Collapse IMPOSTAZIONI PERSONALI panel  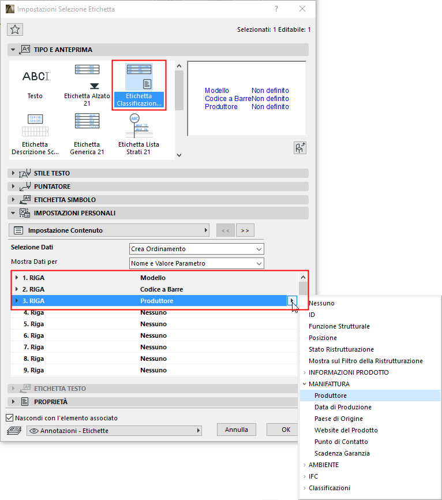pos(13,213)
